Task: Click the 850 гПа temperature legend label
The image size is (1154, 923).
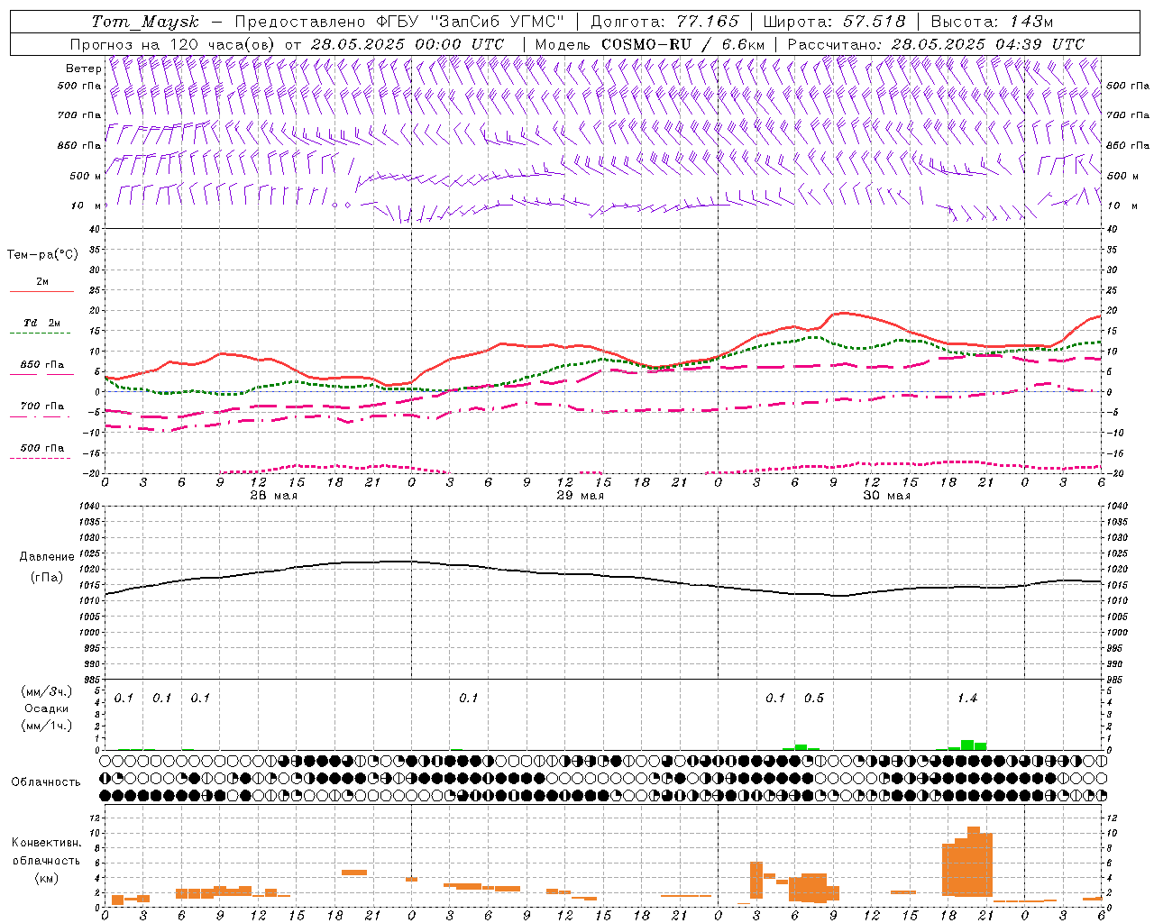Action: click(x=42, y=364)
